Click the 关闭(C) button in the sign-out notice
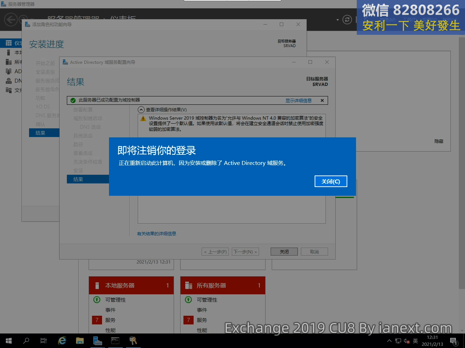 click(331, 181)
